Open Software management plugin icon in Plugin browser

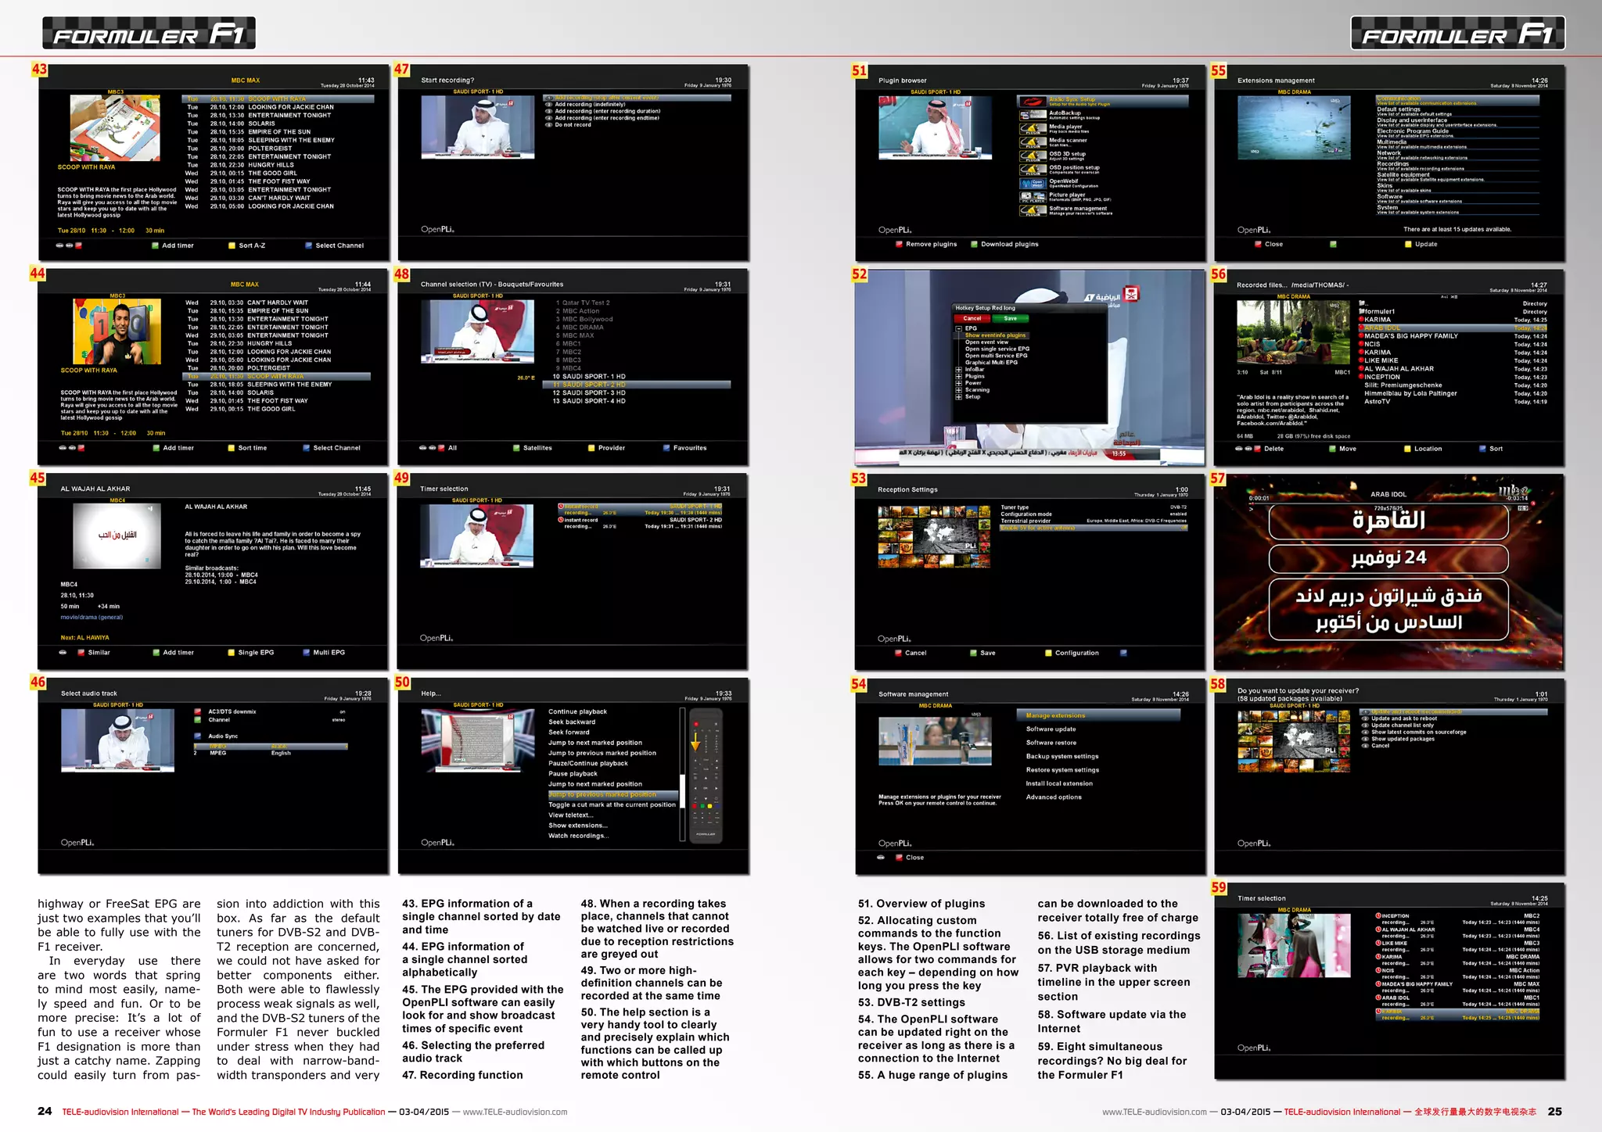1033,210
